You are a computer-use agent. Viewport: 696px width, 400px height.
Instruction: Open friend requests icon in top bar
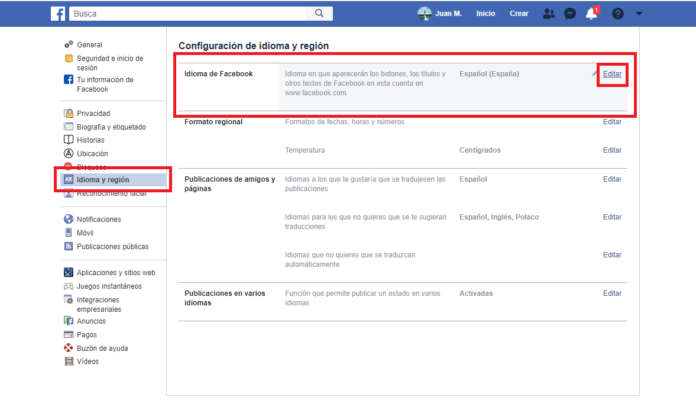[x=549, y=14]
